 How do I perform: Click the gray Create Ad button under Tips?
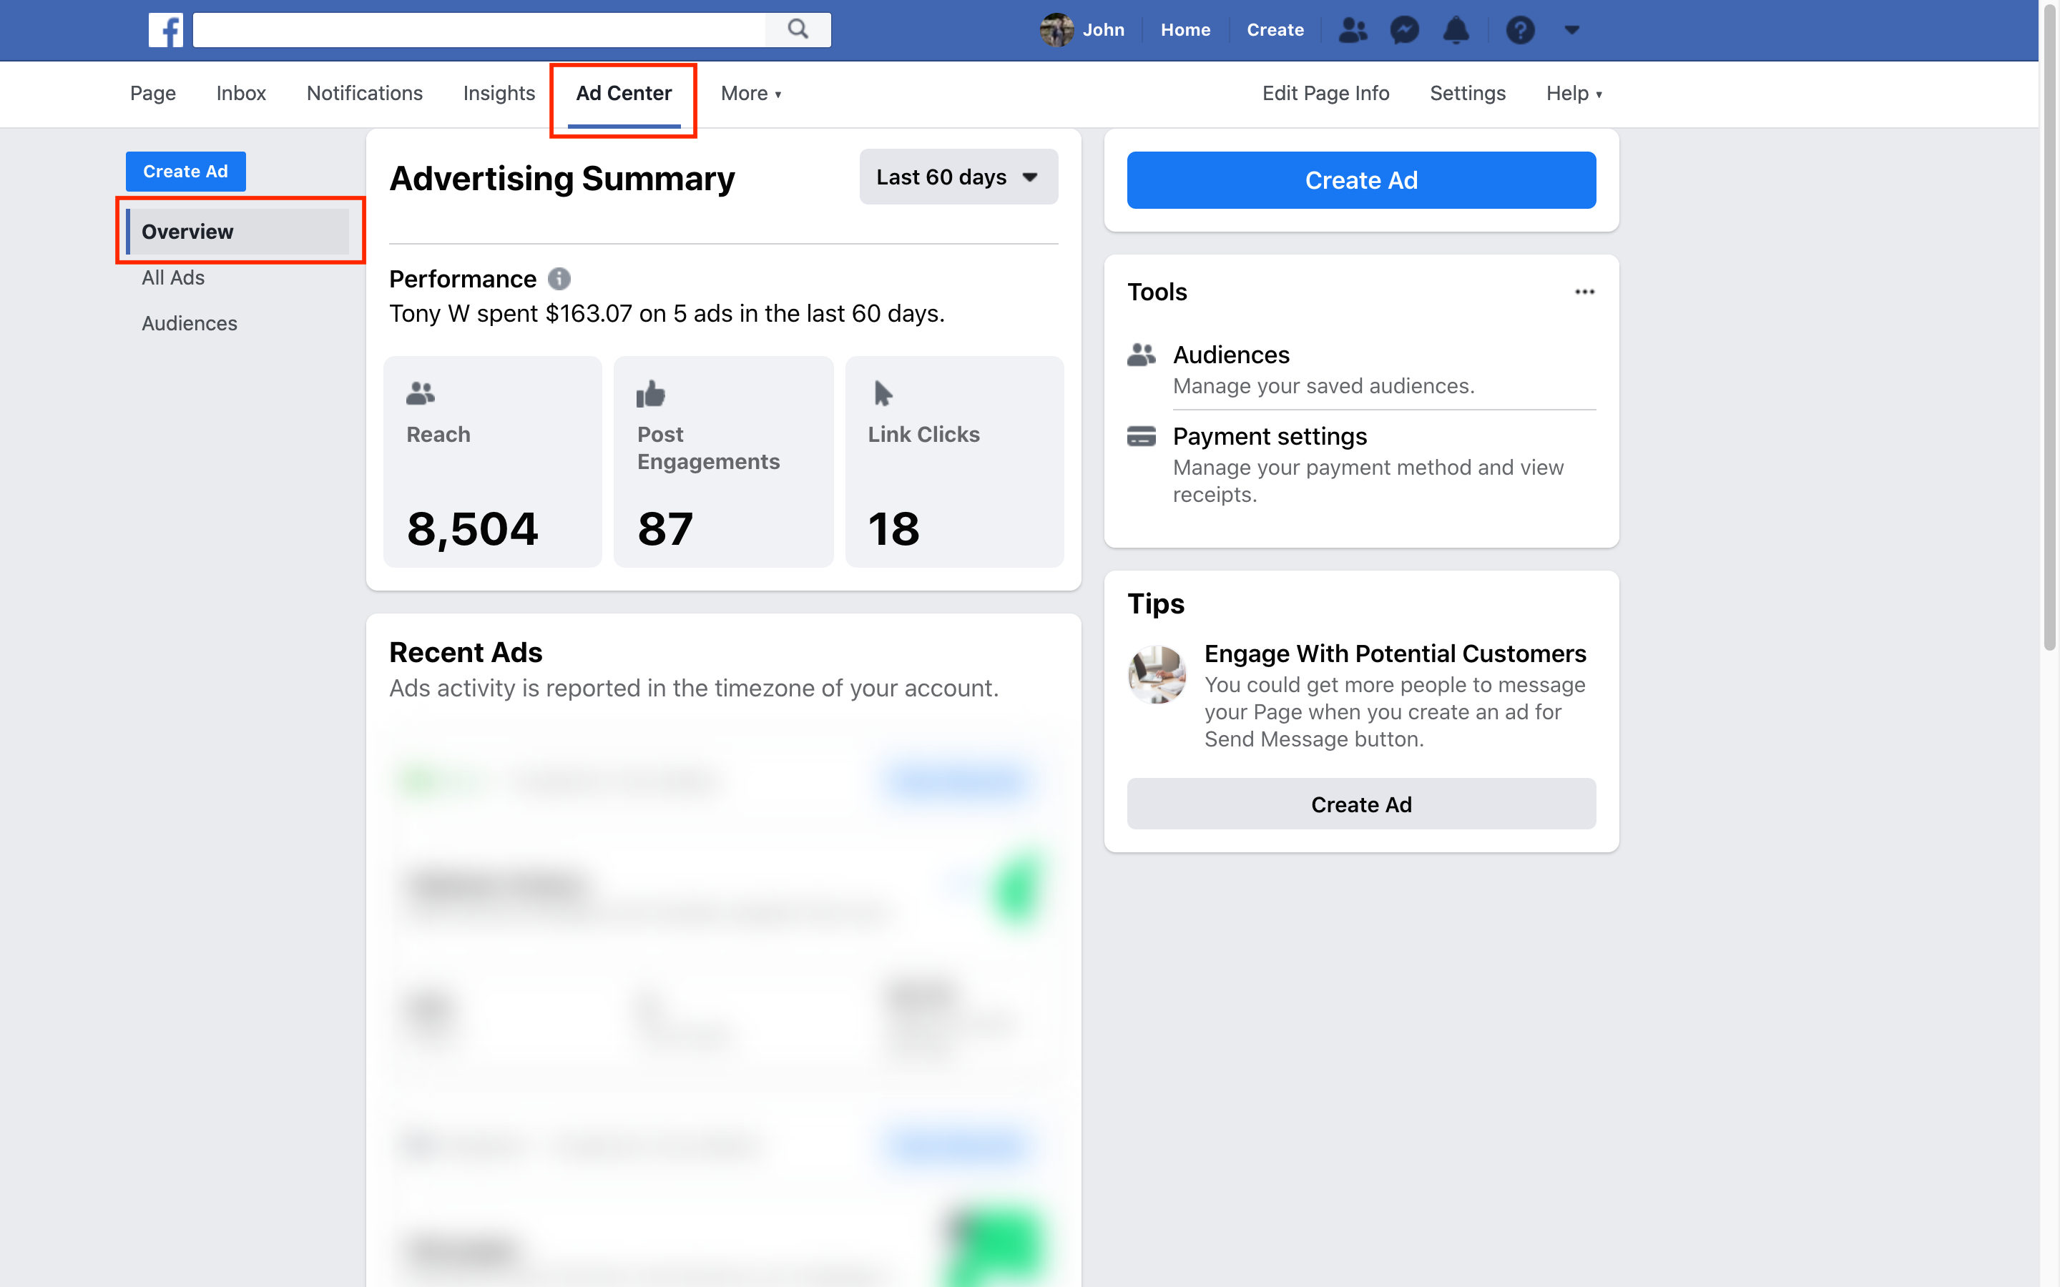pyautogui.click(x=1361, y=804)
